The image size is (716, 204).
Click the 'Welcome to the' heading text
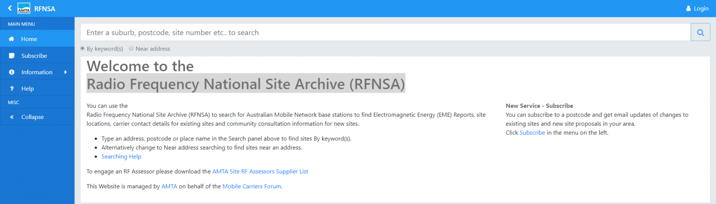point(140,66)
